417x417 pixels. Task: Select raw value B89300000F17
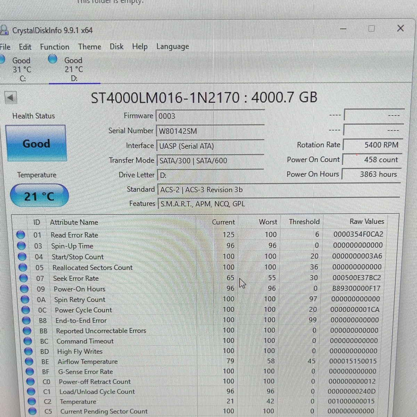click(x=356, y=288)
